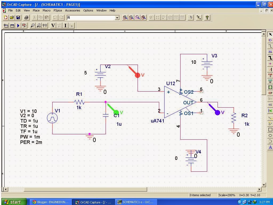Zoom to fit entire page
The width and height of the screenshot is (273, 205).
(x=144, y=17)
